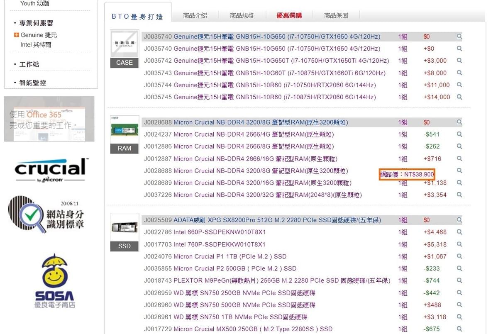Click magnifier for Crucial P1 1TB SSD row

coord(459,256)
